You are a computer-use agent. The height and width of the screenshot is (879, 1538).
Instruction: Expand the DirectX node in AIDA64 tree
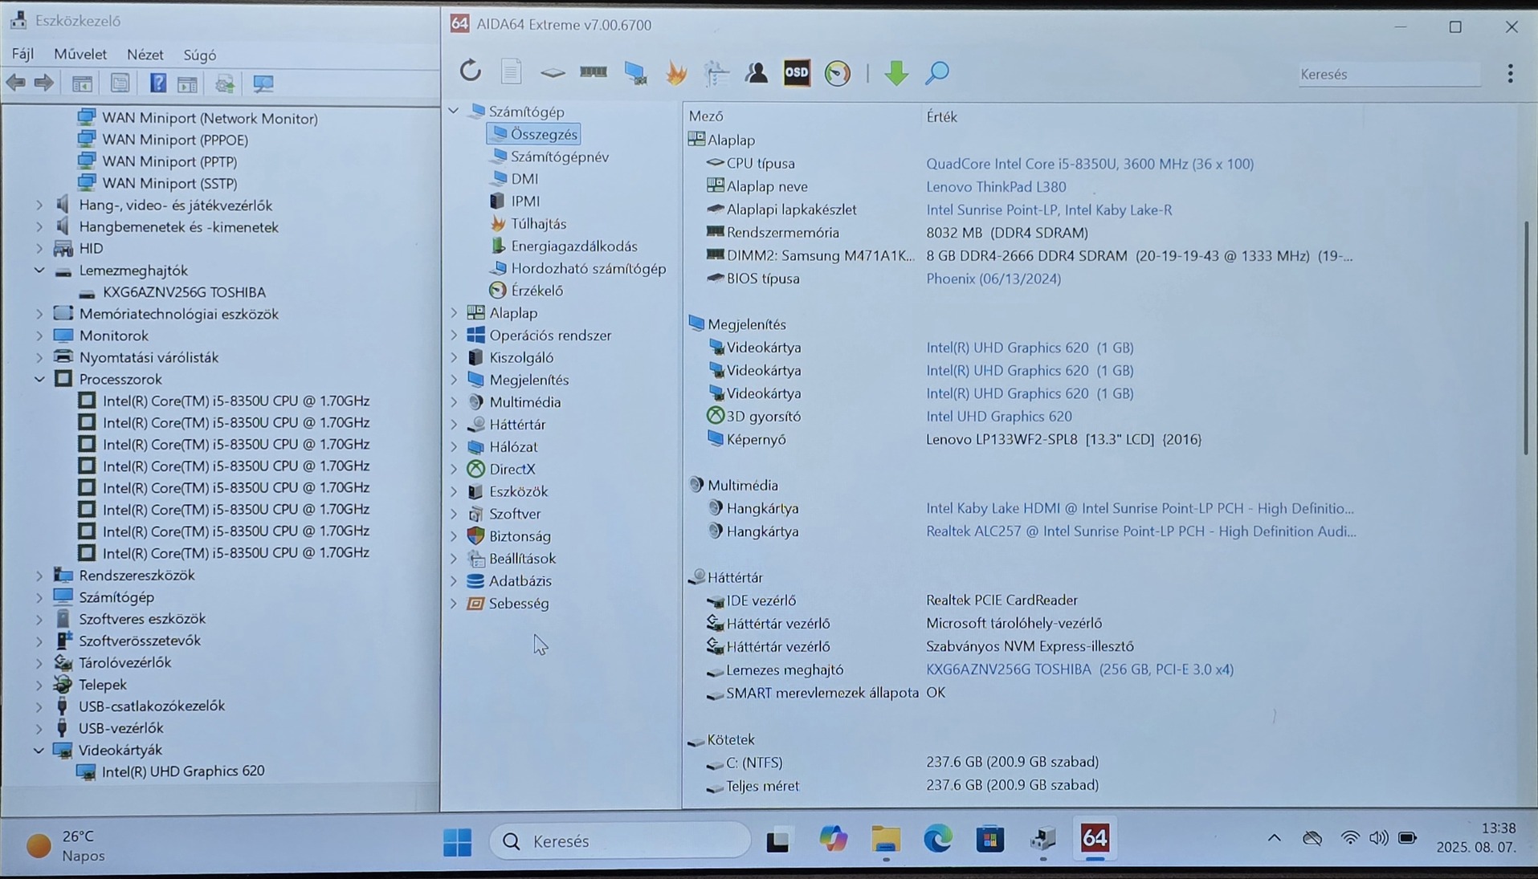(455, 469)
